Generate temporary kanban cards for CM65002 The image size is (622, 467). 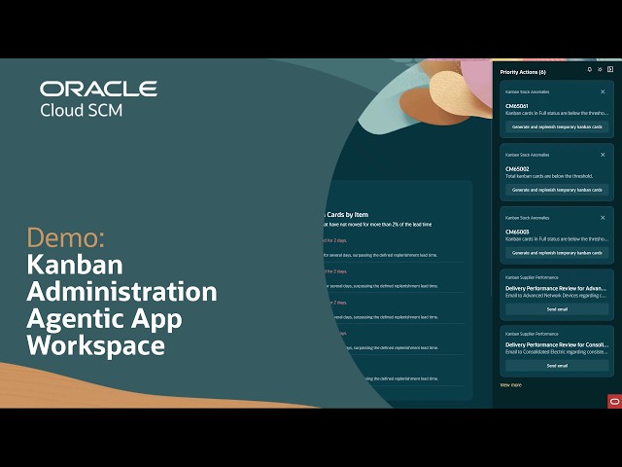click(x=557, y=190)
